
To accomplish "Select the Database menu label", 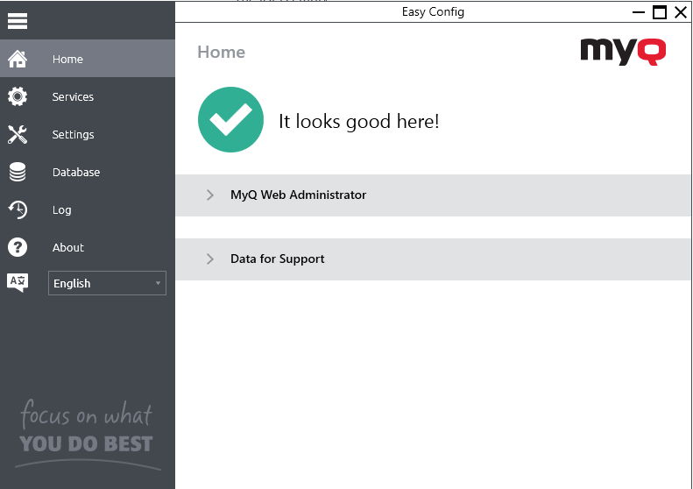I will [76, 173].
